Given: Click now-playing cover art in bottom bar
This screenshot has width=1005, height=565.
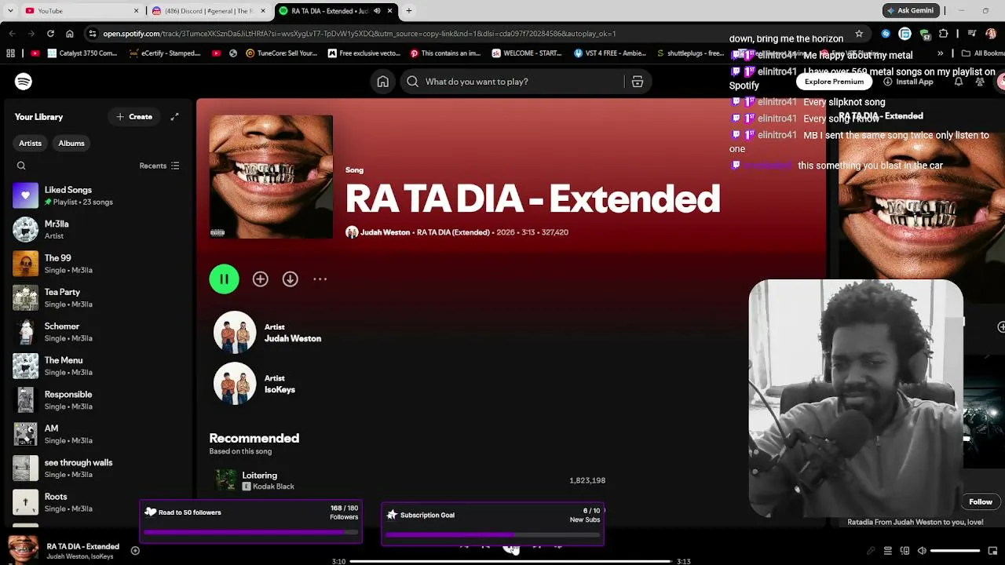Looking at the screenshot, I should pyautogui.click(x=23, y=549).
